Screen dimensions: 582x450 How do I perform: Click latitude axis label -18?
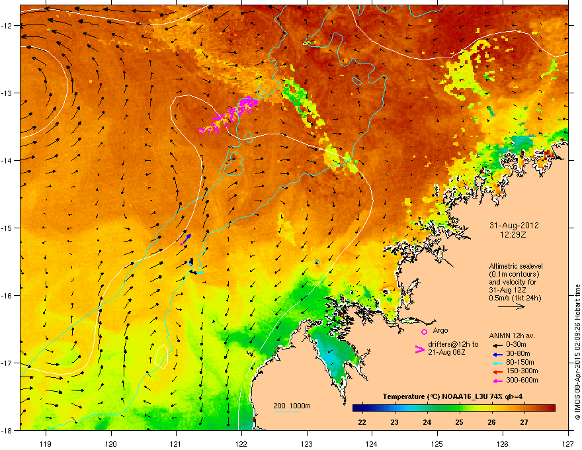pos(7,430)
